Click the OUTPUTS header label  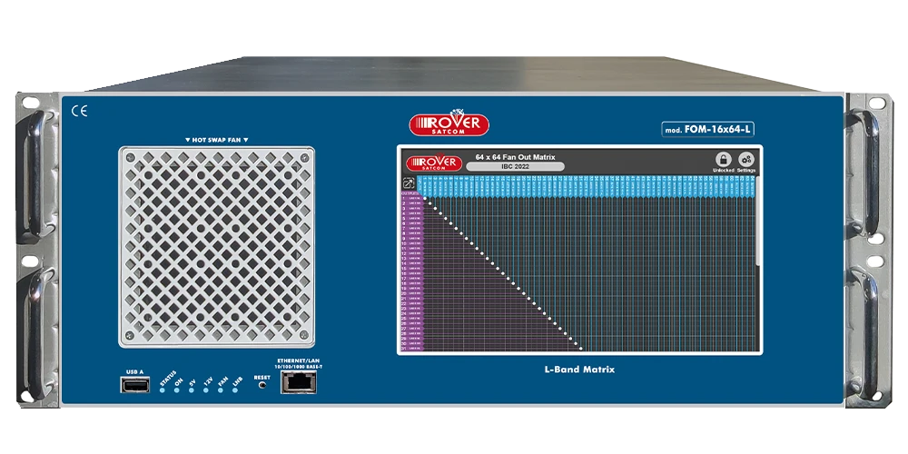(x=409, y=193)
